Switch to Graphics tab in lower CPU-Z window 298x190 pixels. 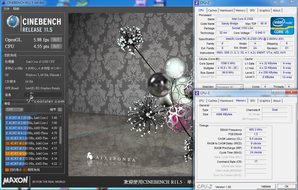265,101
